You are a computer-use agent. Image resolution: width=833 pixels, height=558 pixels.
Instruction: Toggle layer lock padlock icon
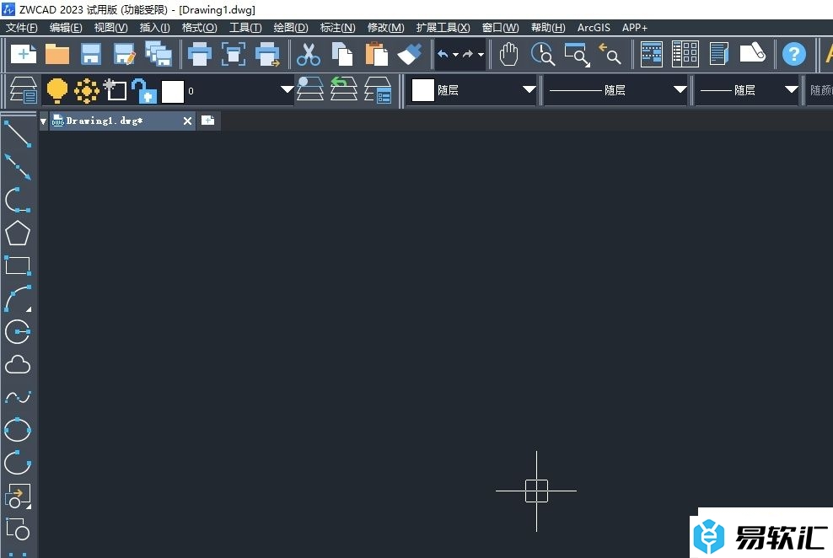tap(144, 91)
